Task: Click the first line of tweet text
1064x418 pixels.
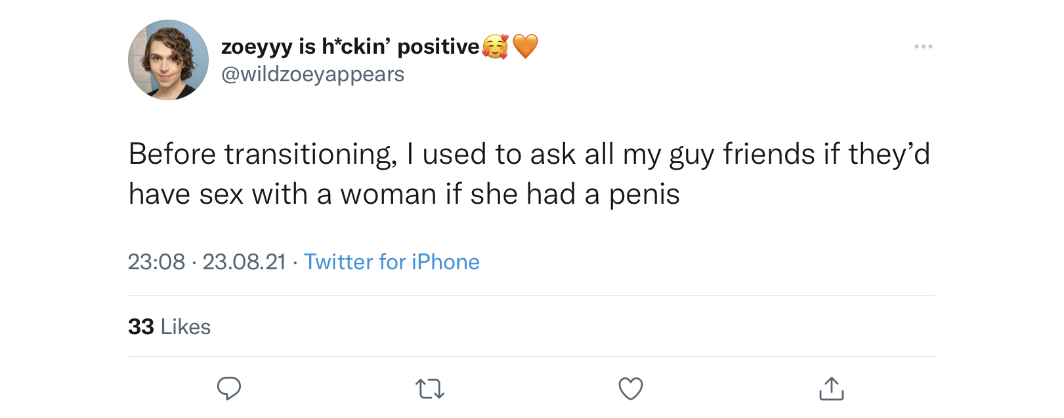Action: 529,155
